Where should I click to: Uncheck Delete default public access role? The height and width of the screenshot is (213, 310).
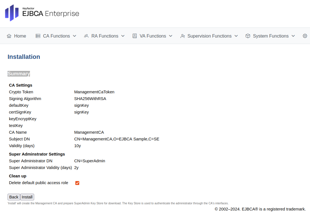coord(77,183)
